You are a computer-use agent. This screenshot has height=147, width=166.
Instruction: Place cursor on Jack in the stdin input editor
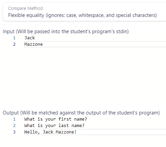pos(30,38)
